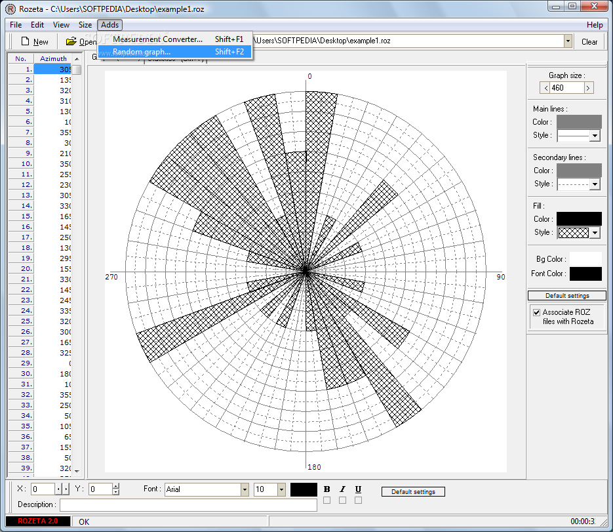Viewport: 613px width, 532px height.
Task: Click the Azimuth column header
Action: click(53, 58)
